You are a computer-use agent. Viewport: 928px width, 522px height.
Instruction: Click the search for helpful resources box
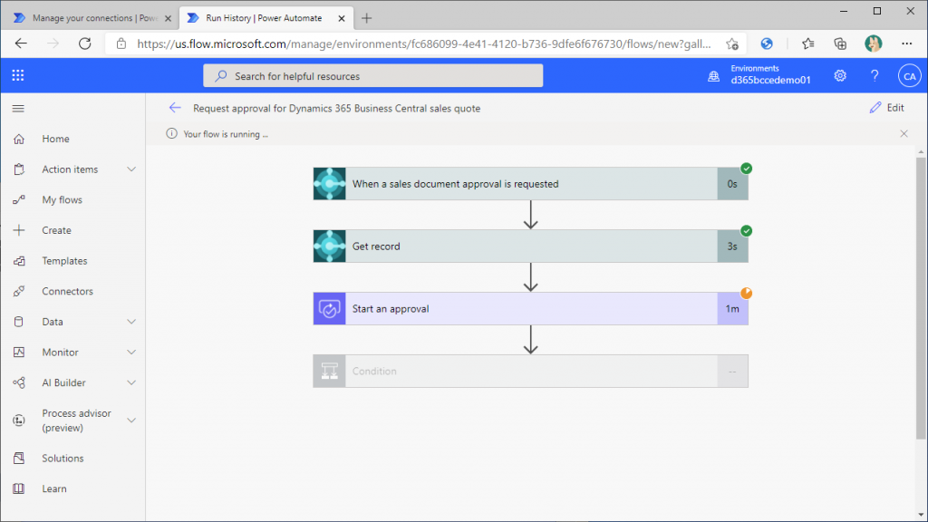pyautogui.click(x=372, y=76)
